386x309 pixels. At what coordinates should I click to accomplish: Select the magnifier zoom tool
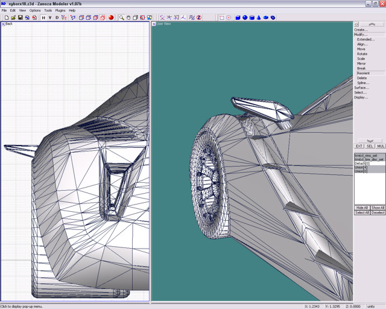click(x=121, y=18)
